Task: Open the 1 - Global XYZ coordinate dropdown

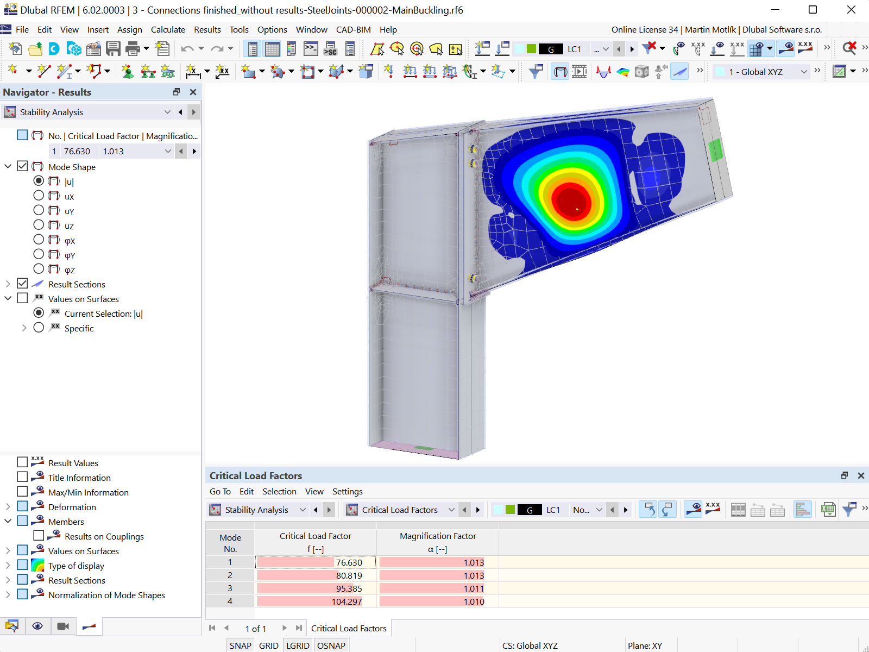Action: [x=804, y=72]
